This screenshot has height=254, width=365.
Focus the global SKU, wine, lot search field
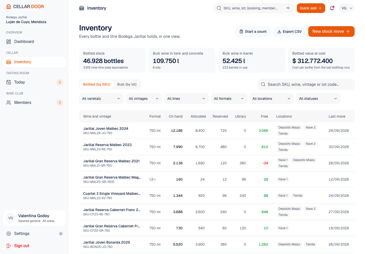(x=254, y=8)
